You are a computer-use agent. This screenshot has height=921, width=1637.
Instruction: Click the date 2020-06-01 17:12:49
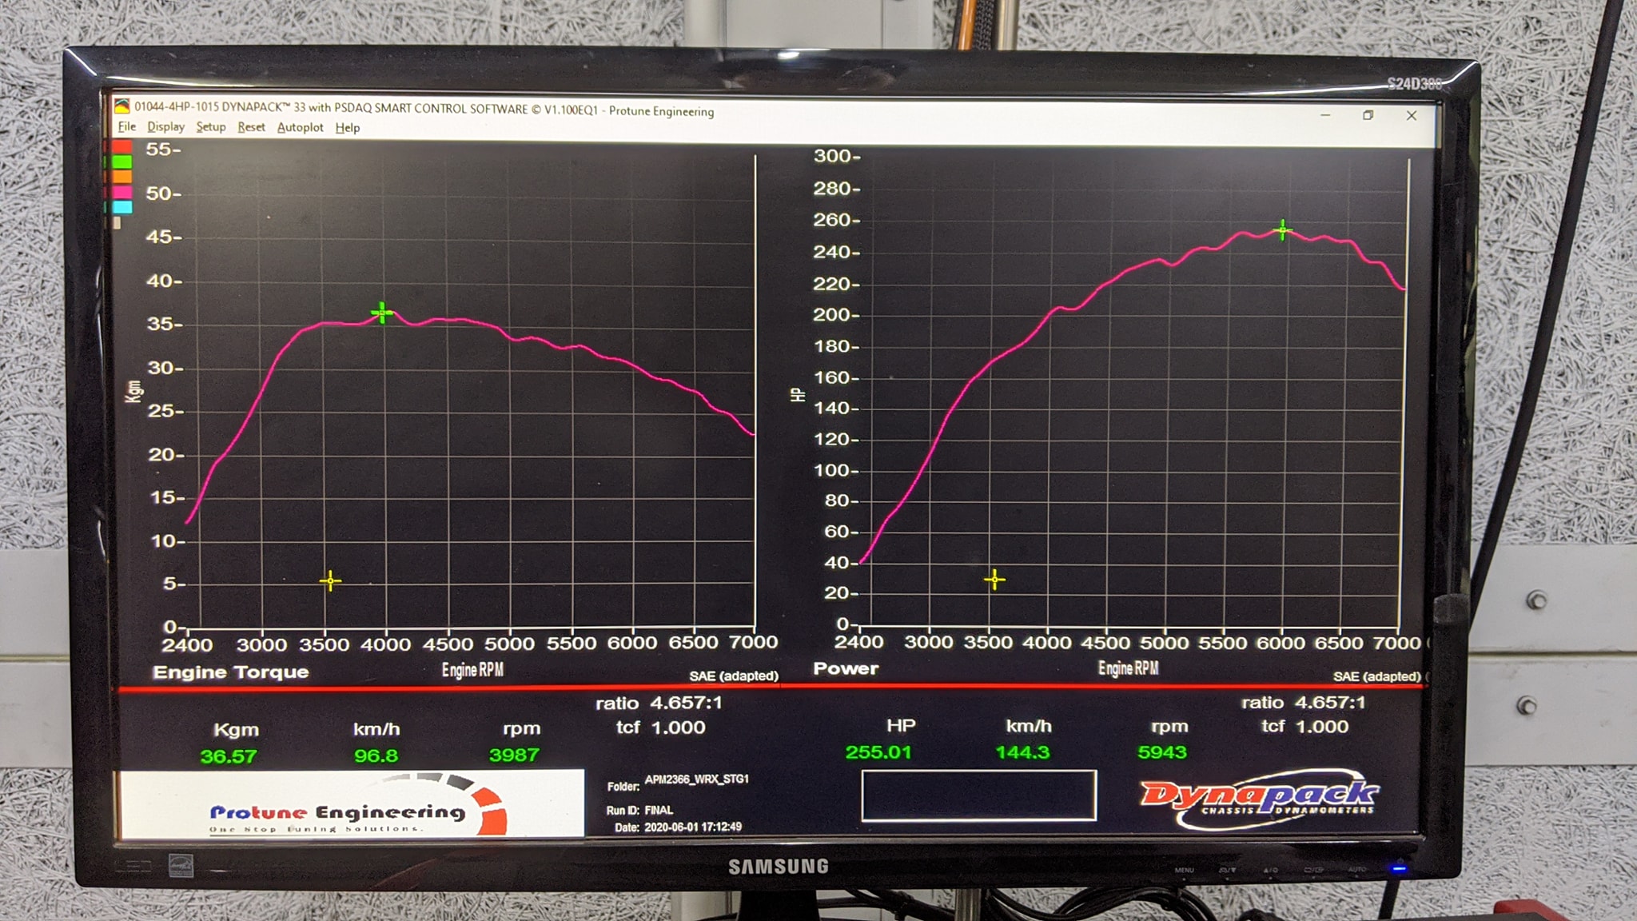click(693, 827)
